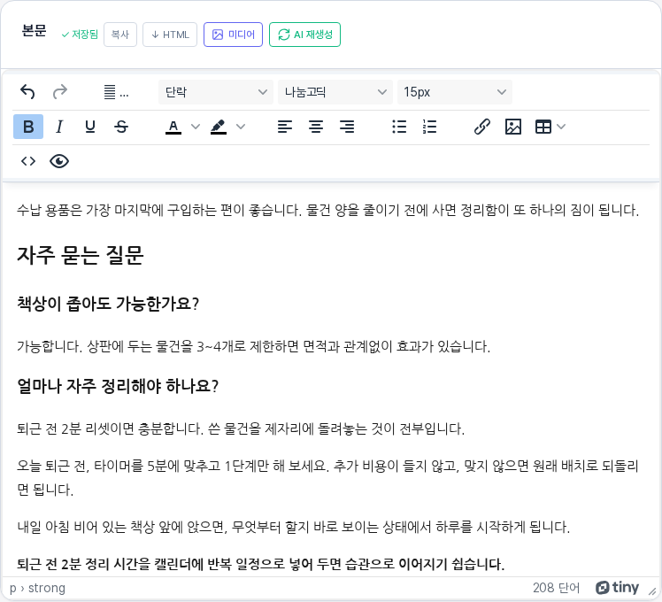
Task: Toggle underline formatting
Action: coord(90,127)
